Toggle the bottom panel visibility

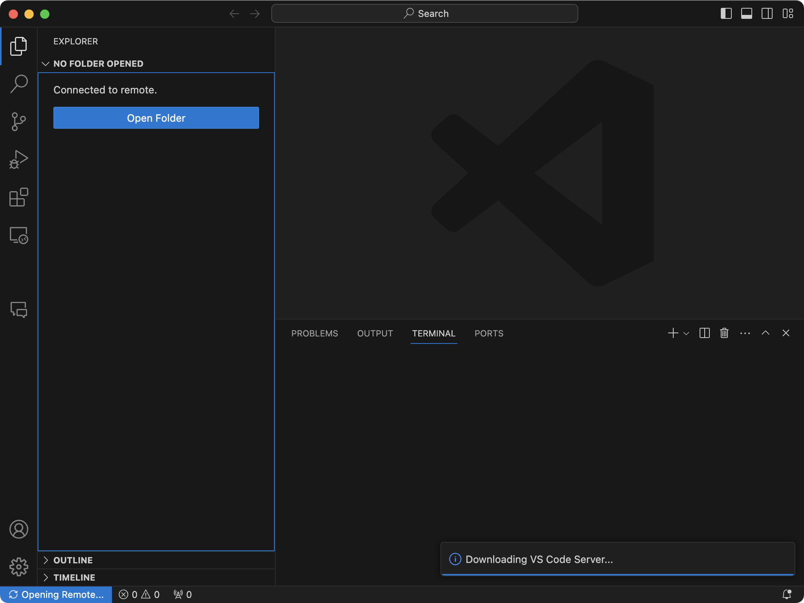(747, 14)
